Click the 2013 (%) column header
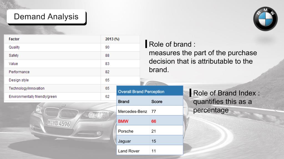284x159 pixels. 112,39
